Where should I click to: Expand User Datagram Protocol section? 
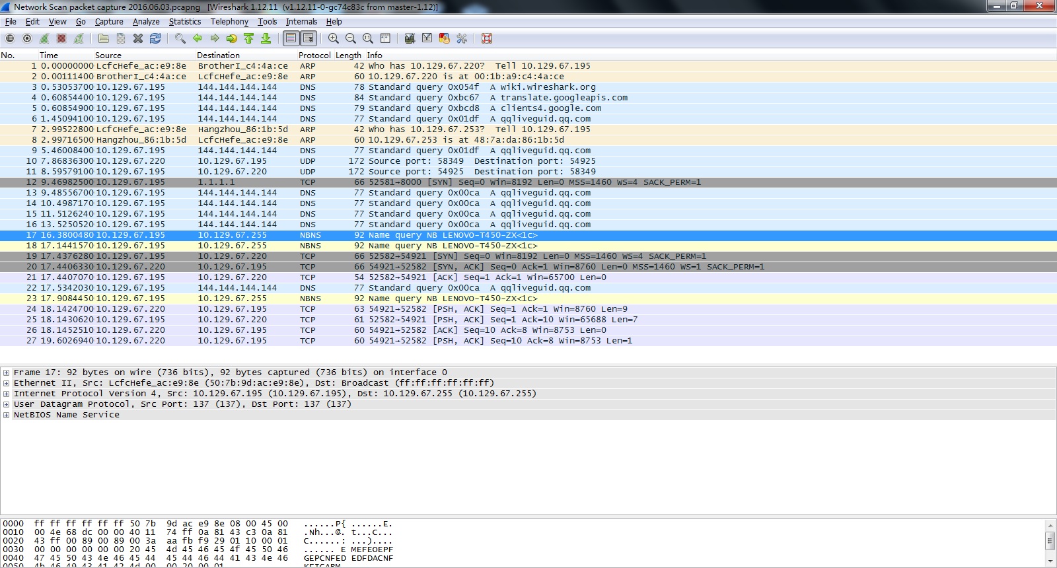tap(6, 404)
